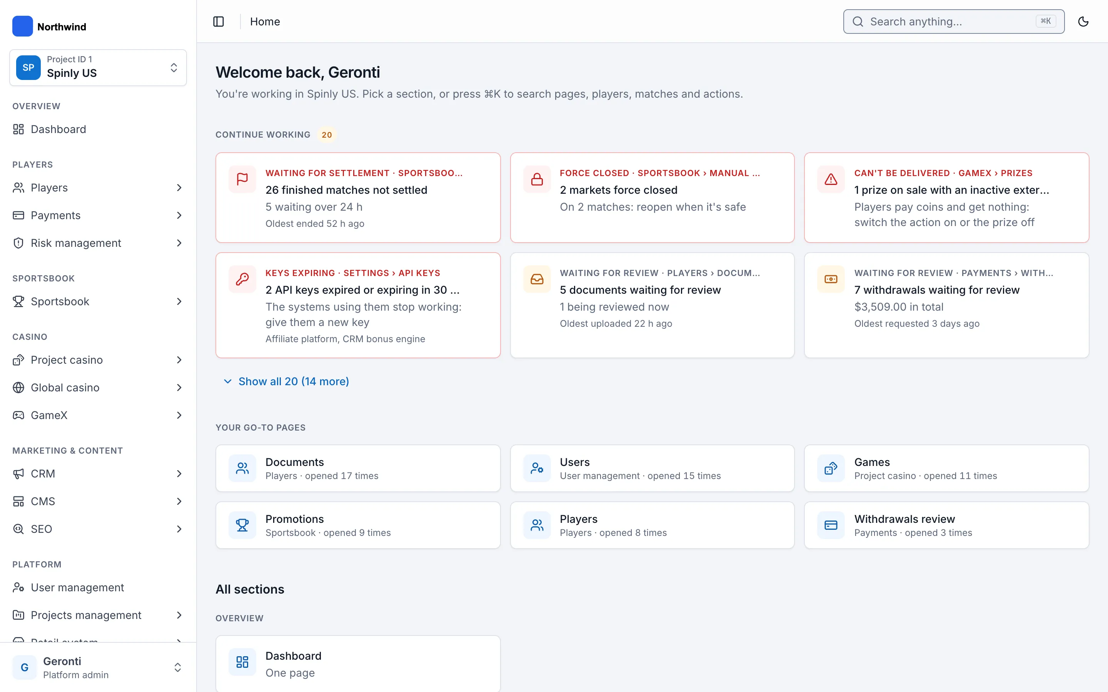Click the 7 withdrawals waiting for review title
This screenshot has width=1108, height=692.
(937, 290)
